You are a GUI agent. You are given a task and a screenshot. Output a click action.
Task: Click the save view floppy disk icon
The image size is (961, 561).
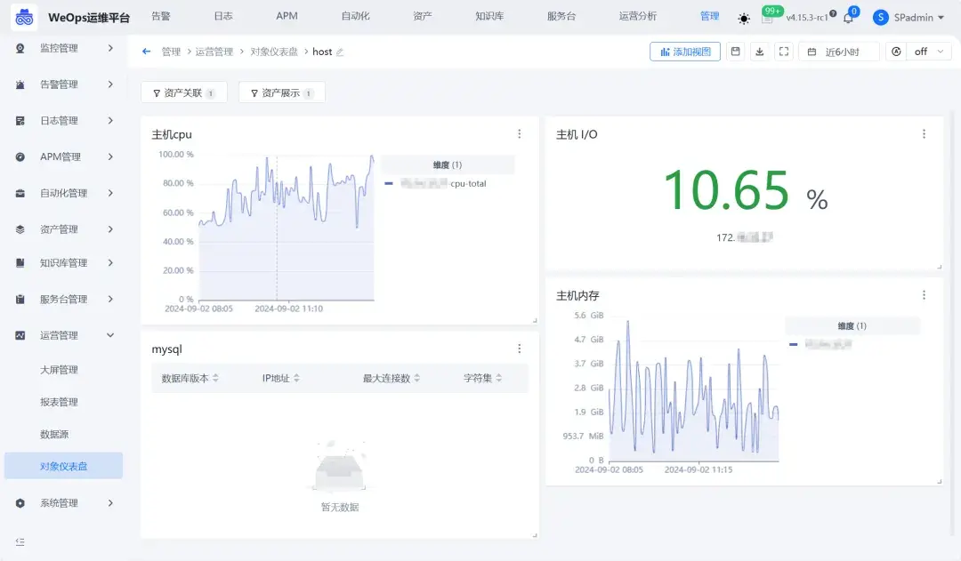tap(736, 52)
